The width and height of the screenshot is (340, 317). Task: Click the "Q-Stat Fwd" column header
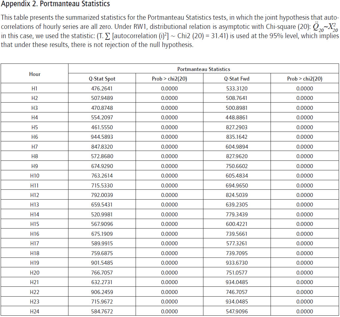[x=237, y=79]
